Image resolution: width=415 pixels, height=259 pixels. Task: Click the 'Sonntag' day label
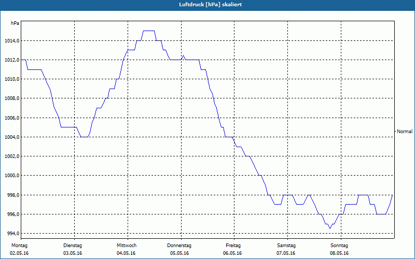tap(339, 246)
